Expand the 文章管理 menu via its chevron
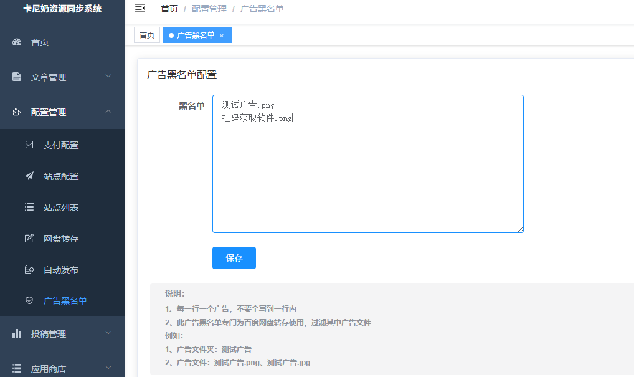634x377 pixels. tap(108, 77)
